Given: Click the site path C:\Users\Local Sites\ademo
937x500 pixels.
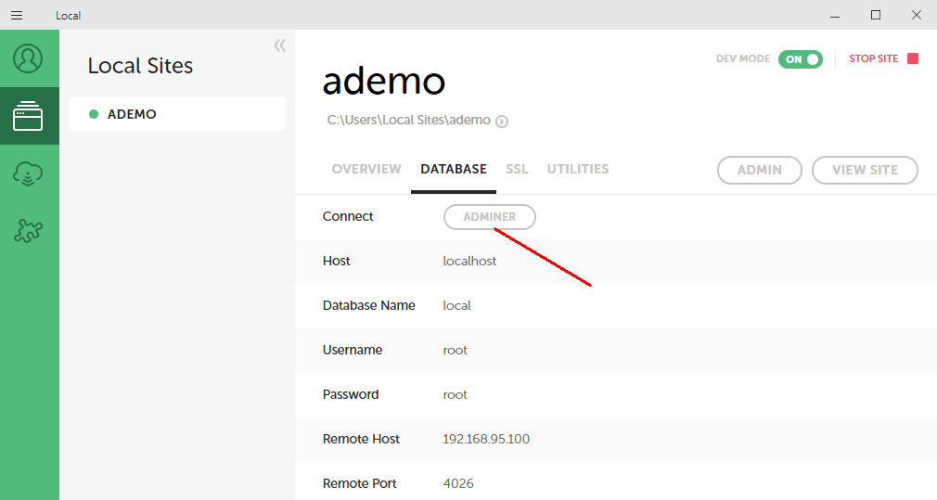Looking at the screenshot, I should [x=409, y=120].
